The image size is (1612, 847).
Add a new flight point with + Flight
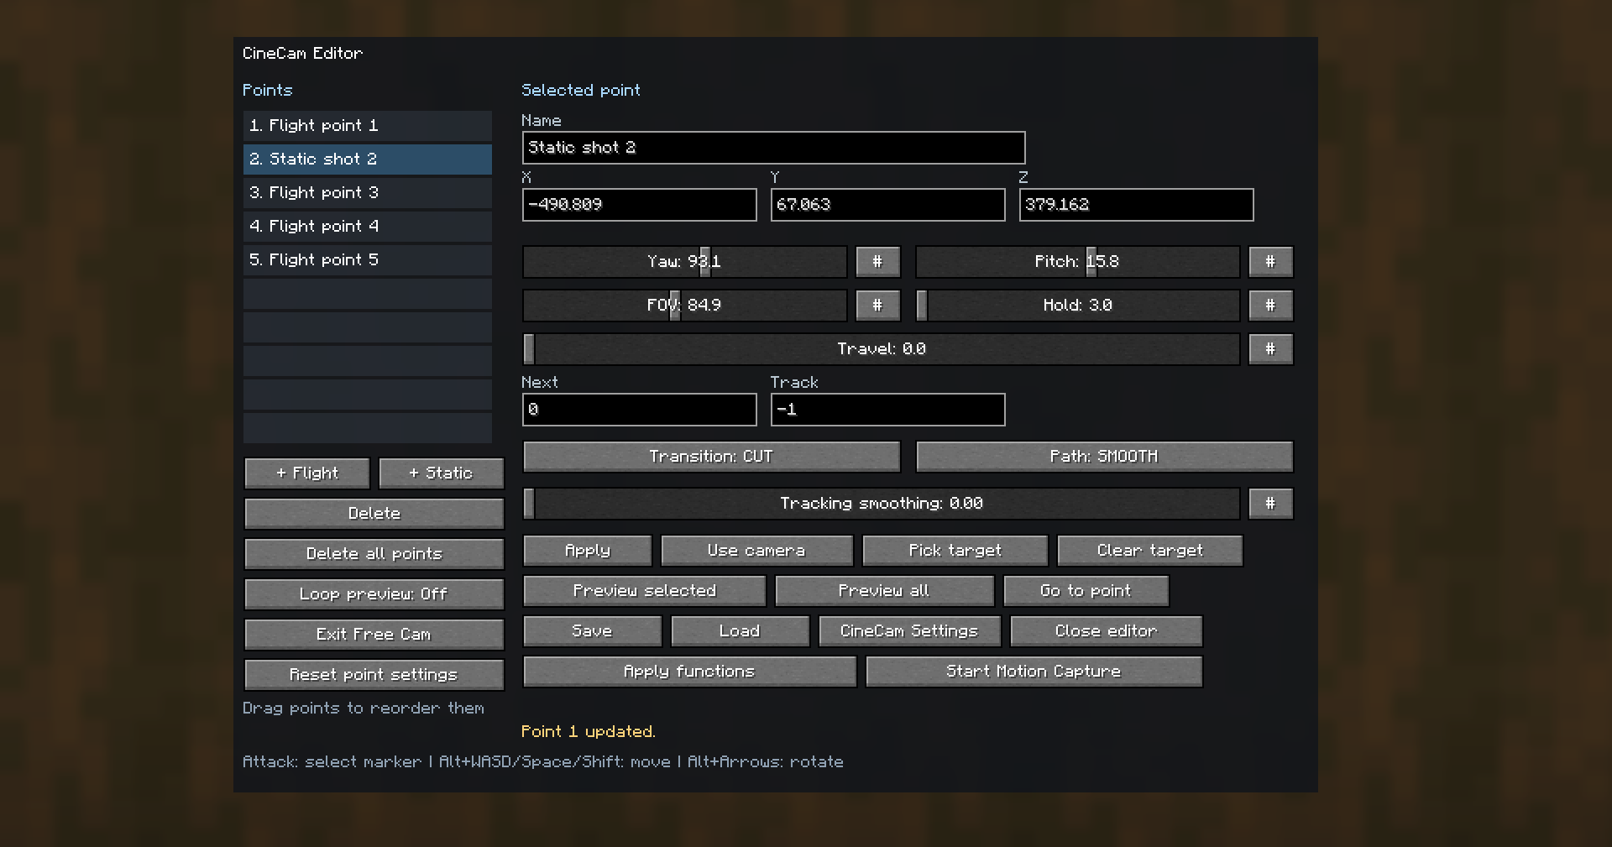tap(306, 473)
